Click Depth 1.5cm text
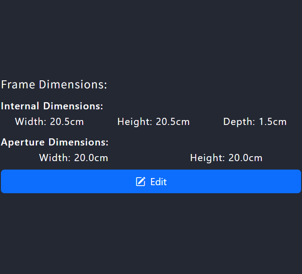 pyautogui.click(x=255, y=121)
